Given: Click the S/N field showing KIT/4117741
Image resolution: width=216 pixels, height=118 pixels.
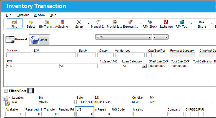Looking at the screenshot, I should tap(112, 102).
